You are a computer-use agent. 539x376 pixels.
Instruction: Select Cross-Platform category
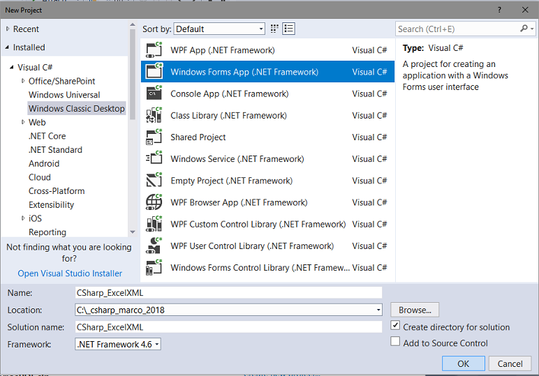tap(57, 191)
